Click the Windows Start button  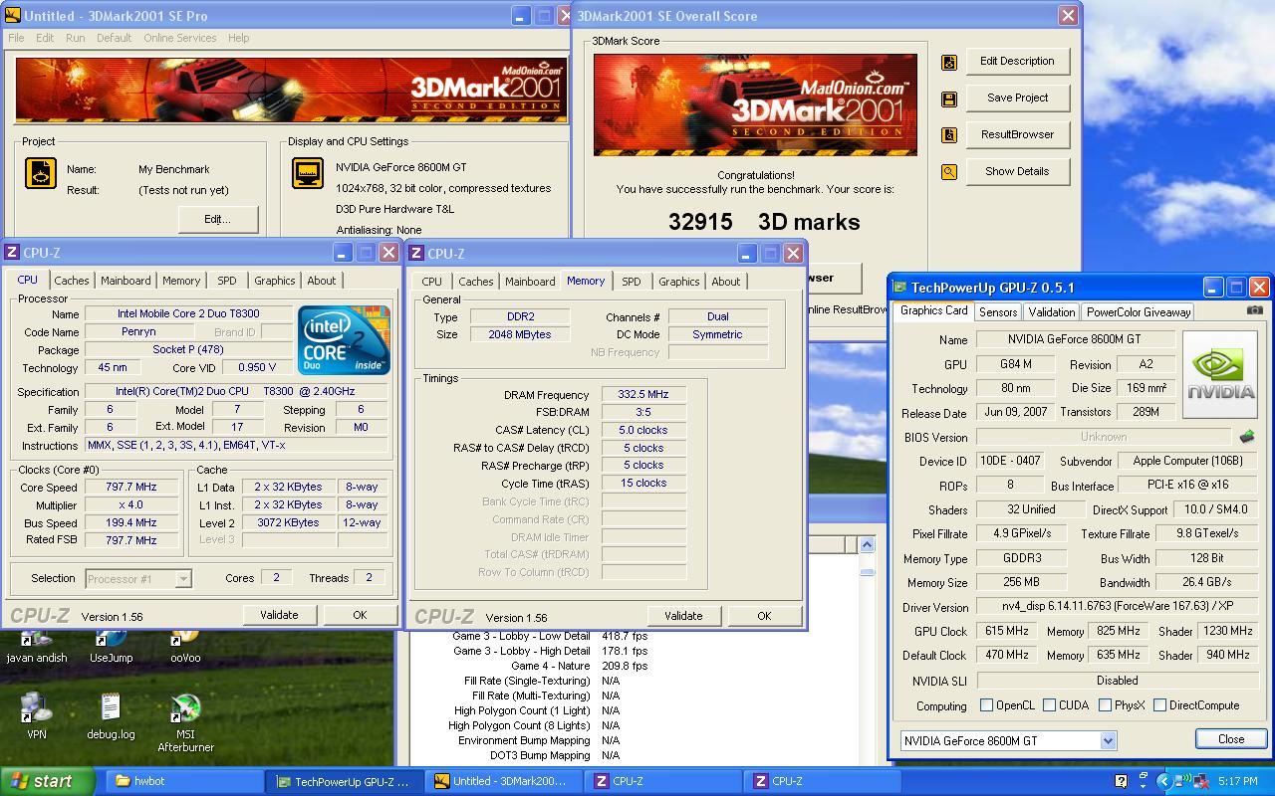click(47, 781)
